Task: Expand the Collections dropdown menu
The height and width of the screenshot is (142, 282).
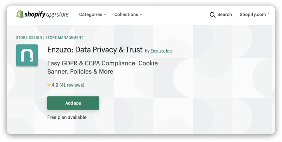Action: point(128,14)
